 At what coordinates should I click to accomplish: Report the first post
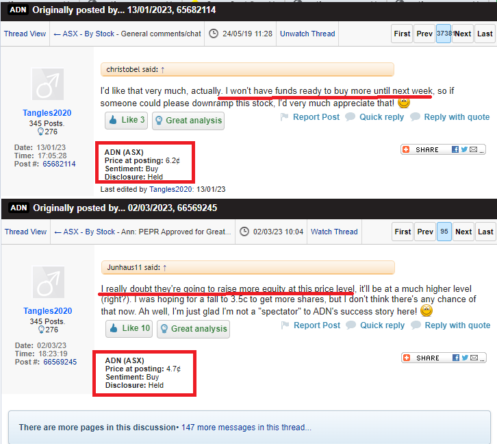point(316,117)
